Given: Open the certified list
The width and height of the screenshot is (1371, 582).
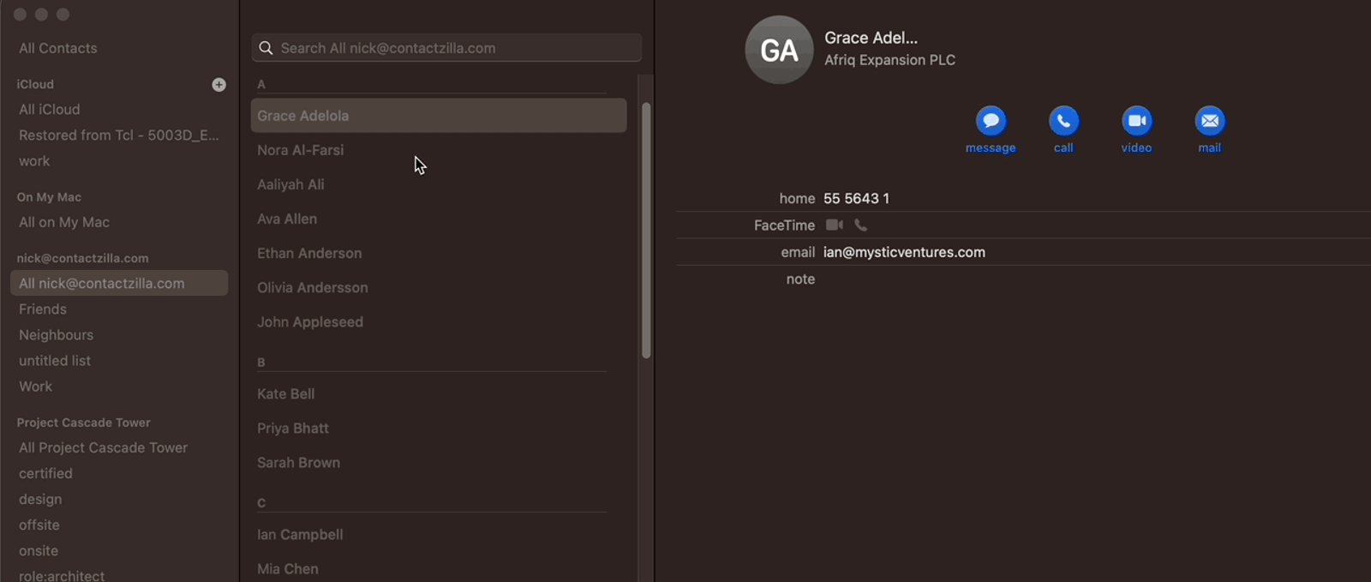Looking at the screenshot, I should [x=46, y=473].
